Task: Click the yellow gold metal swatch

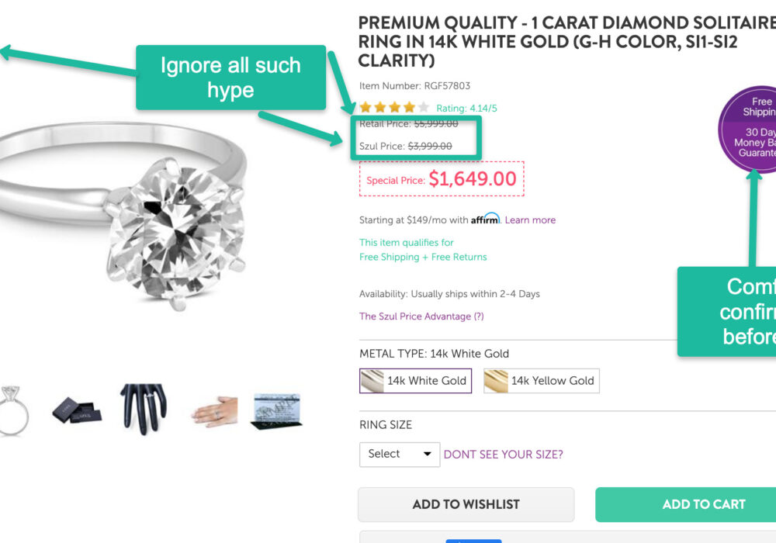Action: (x=497, y=381)
